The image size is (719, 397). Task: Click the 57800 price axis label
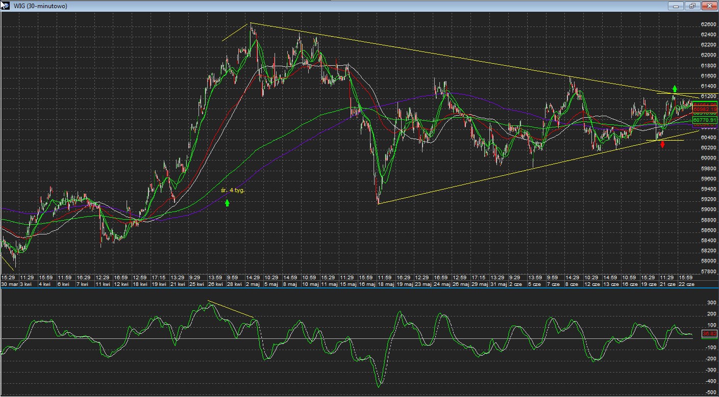point(708,272)
